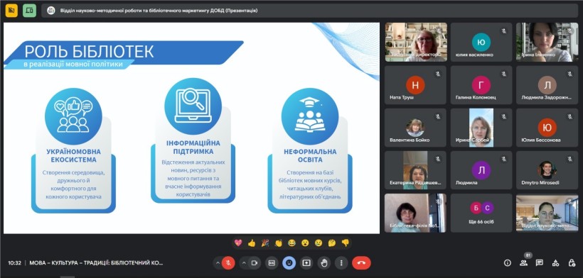Open the chat panel
583x278 pixels.
(x=540, y=263)
